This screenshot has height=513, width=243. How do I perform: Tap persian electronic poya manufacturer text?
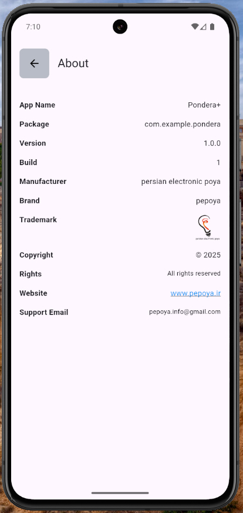pyautogui.click(x=181, y=182)
